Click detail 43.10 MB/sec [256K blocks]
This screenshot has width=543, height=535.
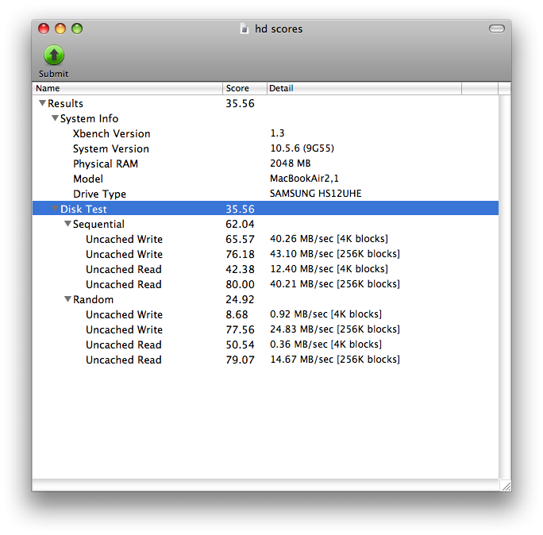(x=335, y=254)
